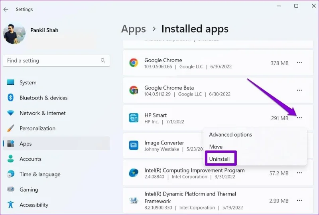The image size is (319, 215).
Task: Minimize the Settings window
Action: tap(279, 6)
